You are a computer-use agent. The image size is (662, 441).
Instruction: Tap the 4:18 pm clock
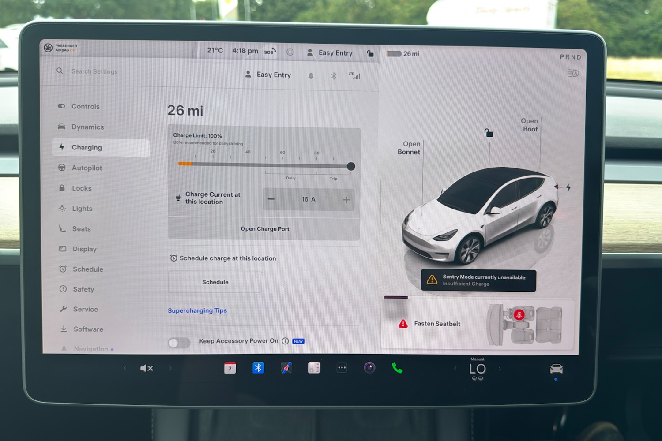pyautogui.click(x=245, y=51)
